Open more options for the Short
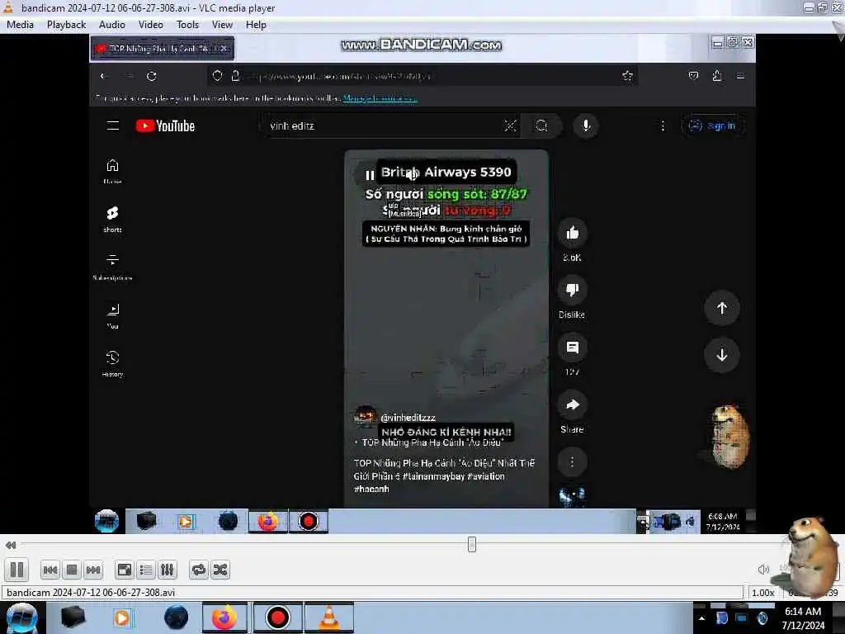845x634 pixels. [x=573, y=461]
